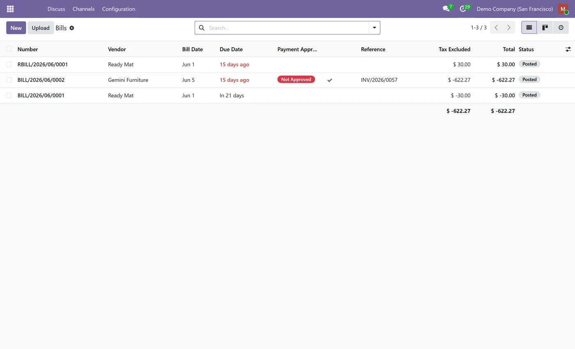Open the user avatar menu
This screenshot has width=575, height=349.
point(563,9)
